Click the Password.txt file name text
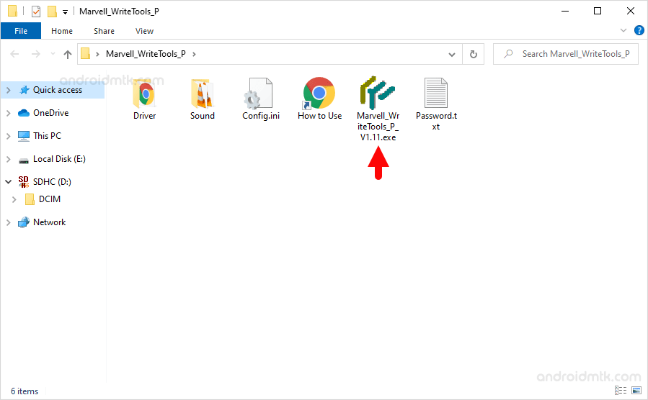This screenshot has width=648, height=400. point(436,122)
